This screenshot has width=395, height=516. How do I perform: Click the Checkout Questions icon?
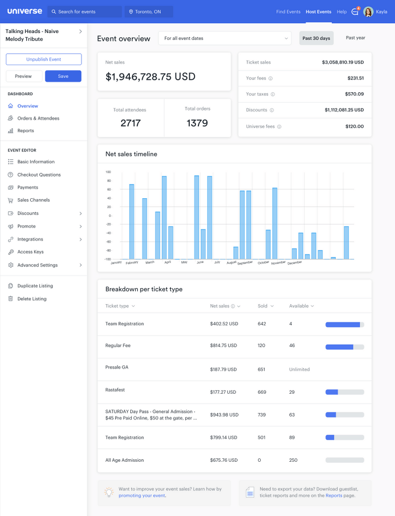tap(11, 175)
